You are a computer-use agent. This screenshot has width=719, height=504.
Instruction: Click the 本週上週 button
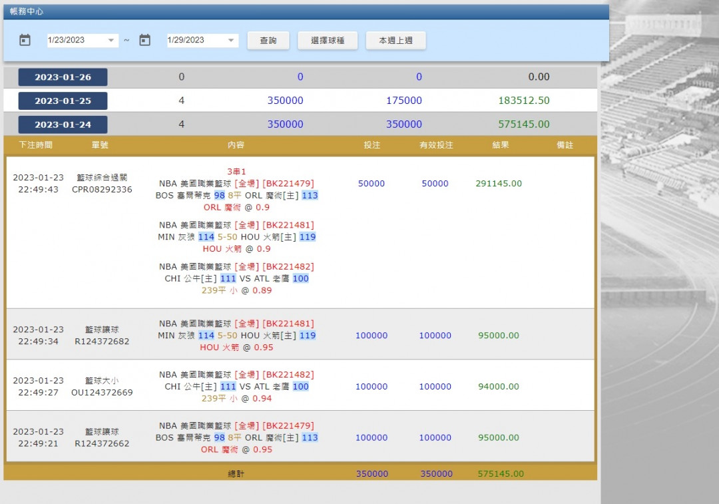coord(395,41)
